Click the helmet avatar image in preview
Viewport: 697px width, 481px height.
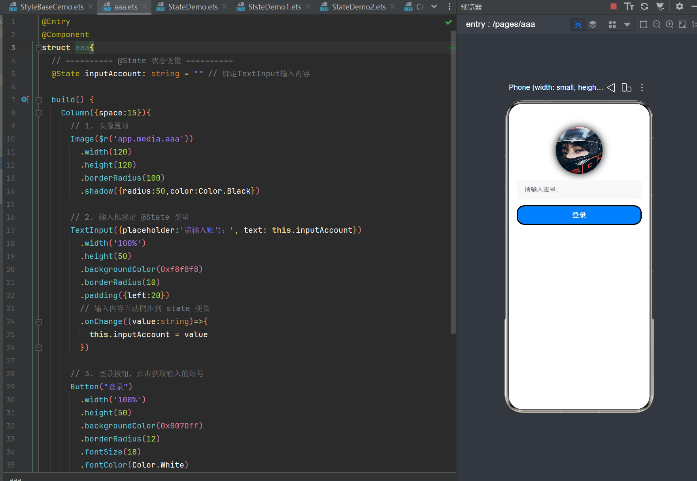point(579,150)
